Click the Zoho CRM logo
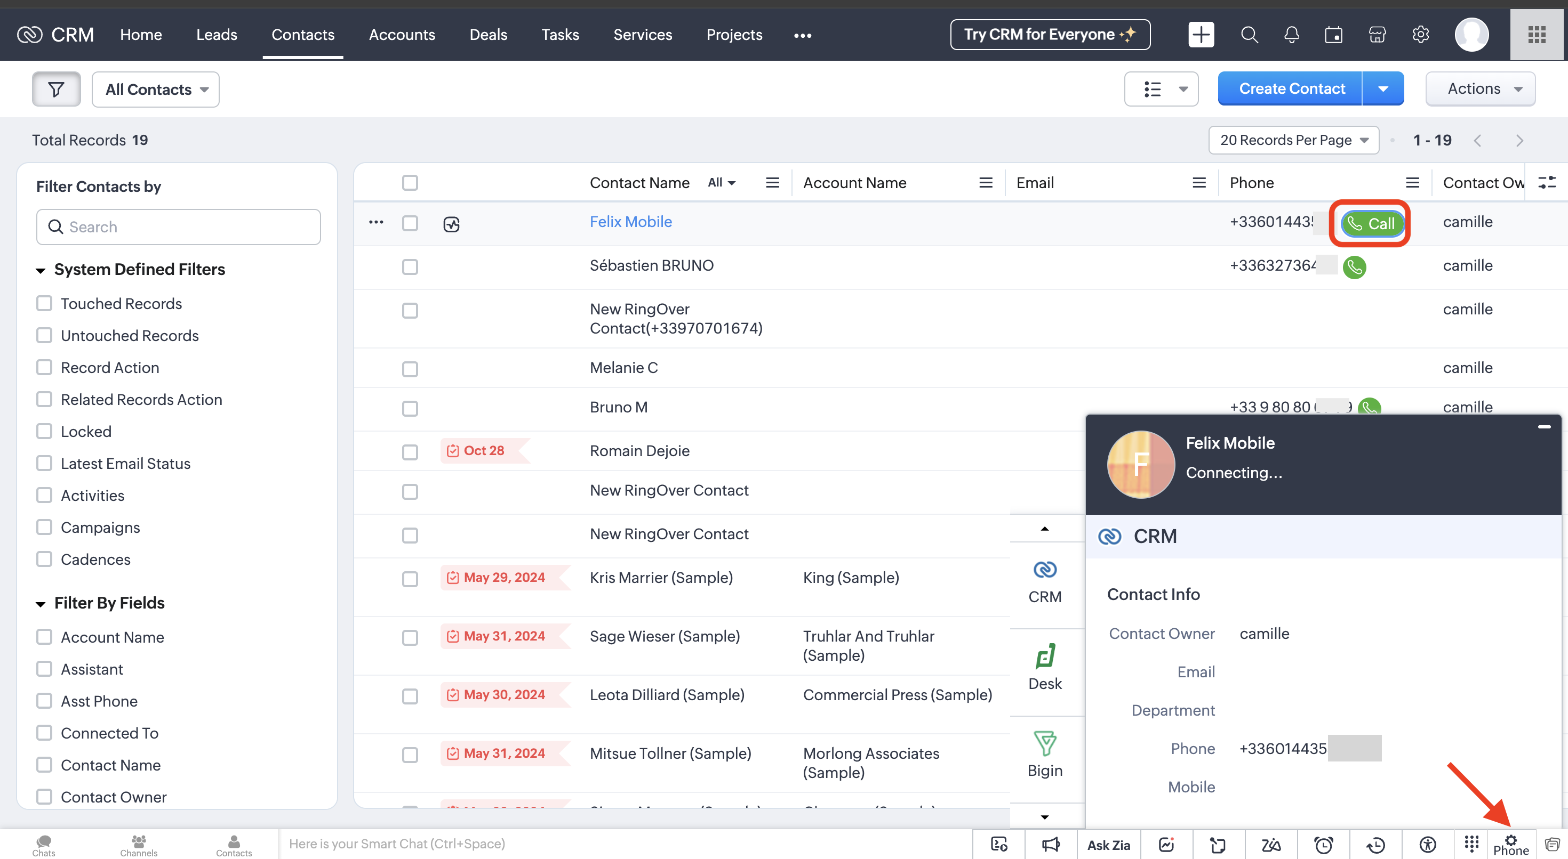Viewport: 1568px width, 859px height. coord(55,35)
